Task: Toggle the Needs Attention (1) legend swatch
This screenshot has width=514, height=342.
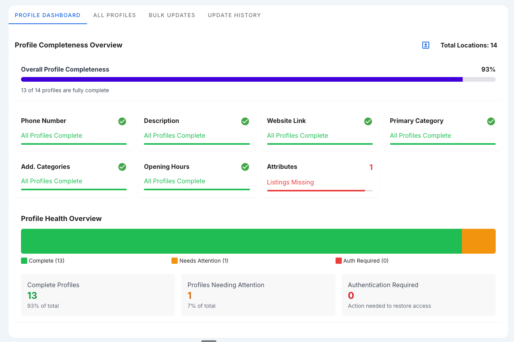Action: pyautogui.click(x=174, y=260)
